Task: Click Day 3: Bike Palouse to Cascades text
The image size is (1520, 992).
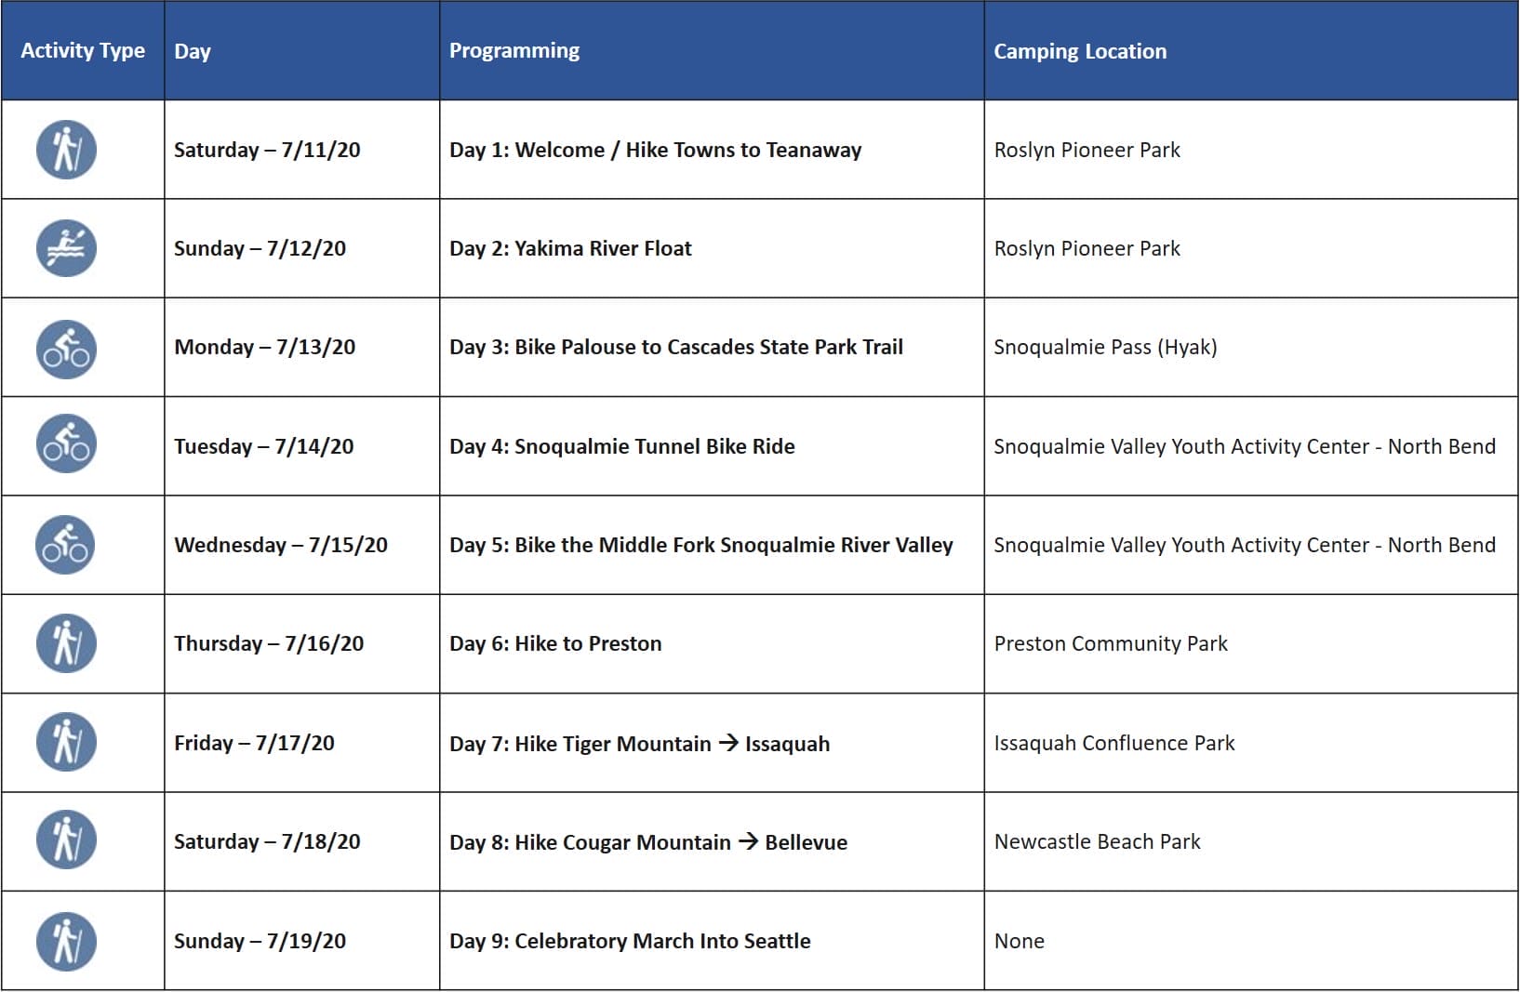Action: [675, 347]
